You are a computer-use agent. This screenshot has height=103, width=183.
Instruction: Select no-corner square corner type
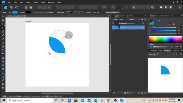coord(67,12)
